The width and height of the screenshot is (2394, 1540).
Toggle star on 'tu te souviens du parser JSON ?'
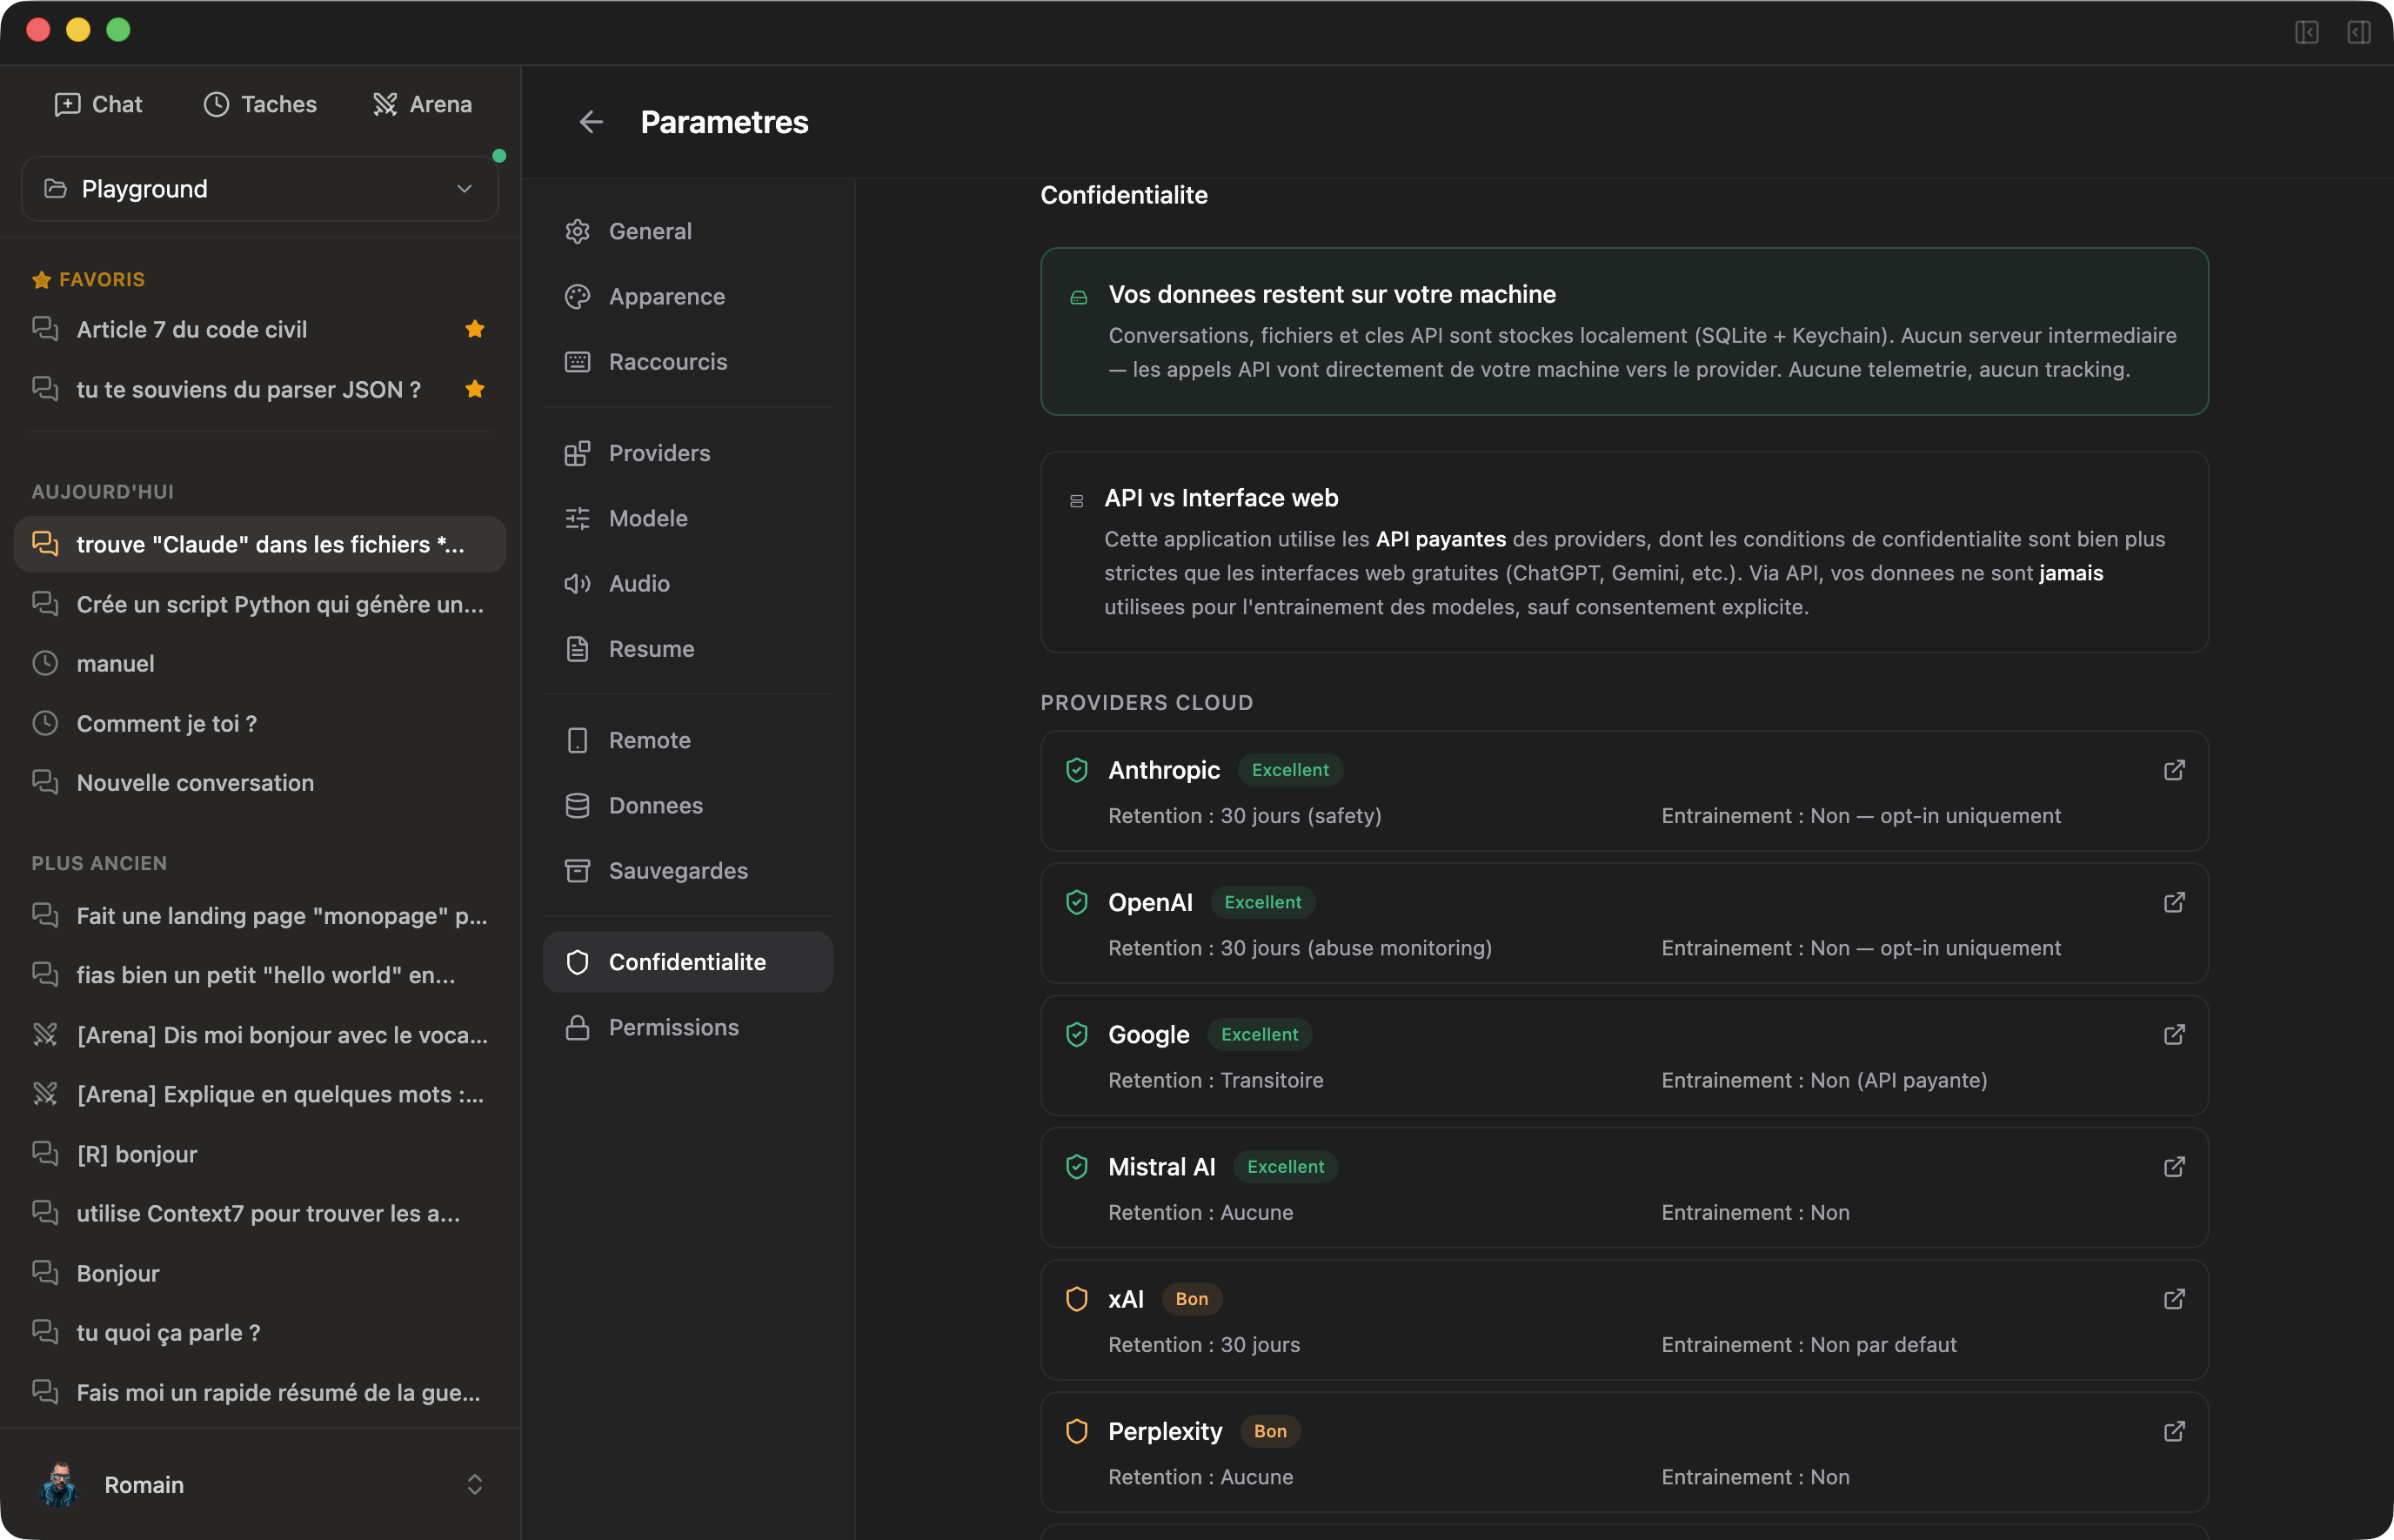[x=475, y=389]
